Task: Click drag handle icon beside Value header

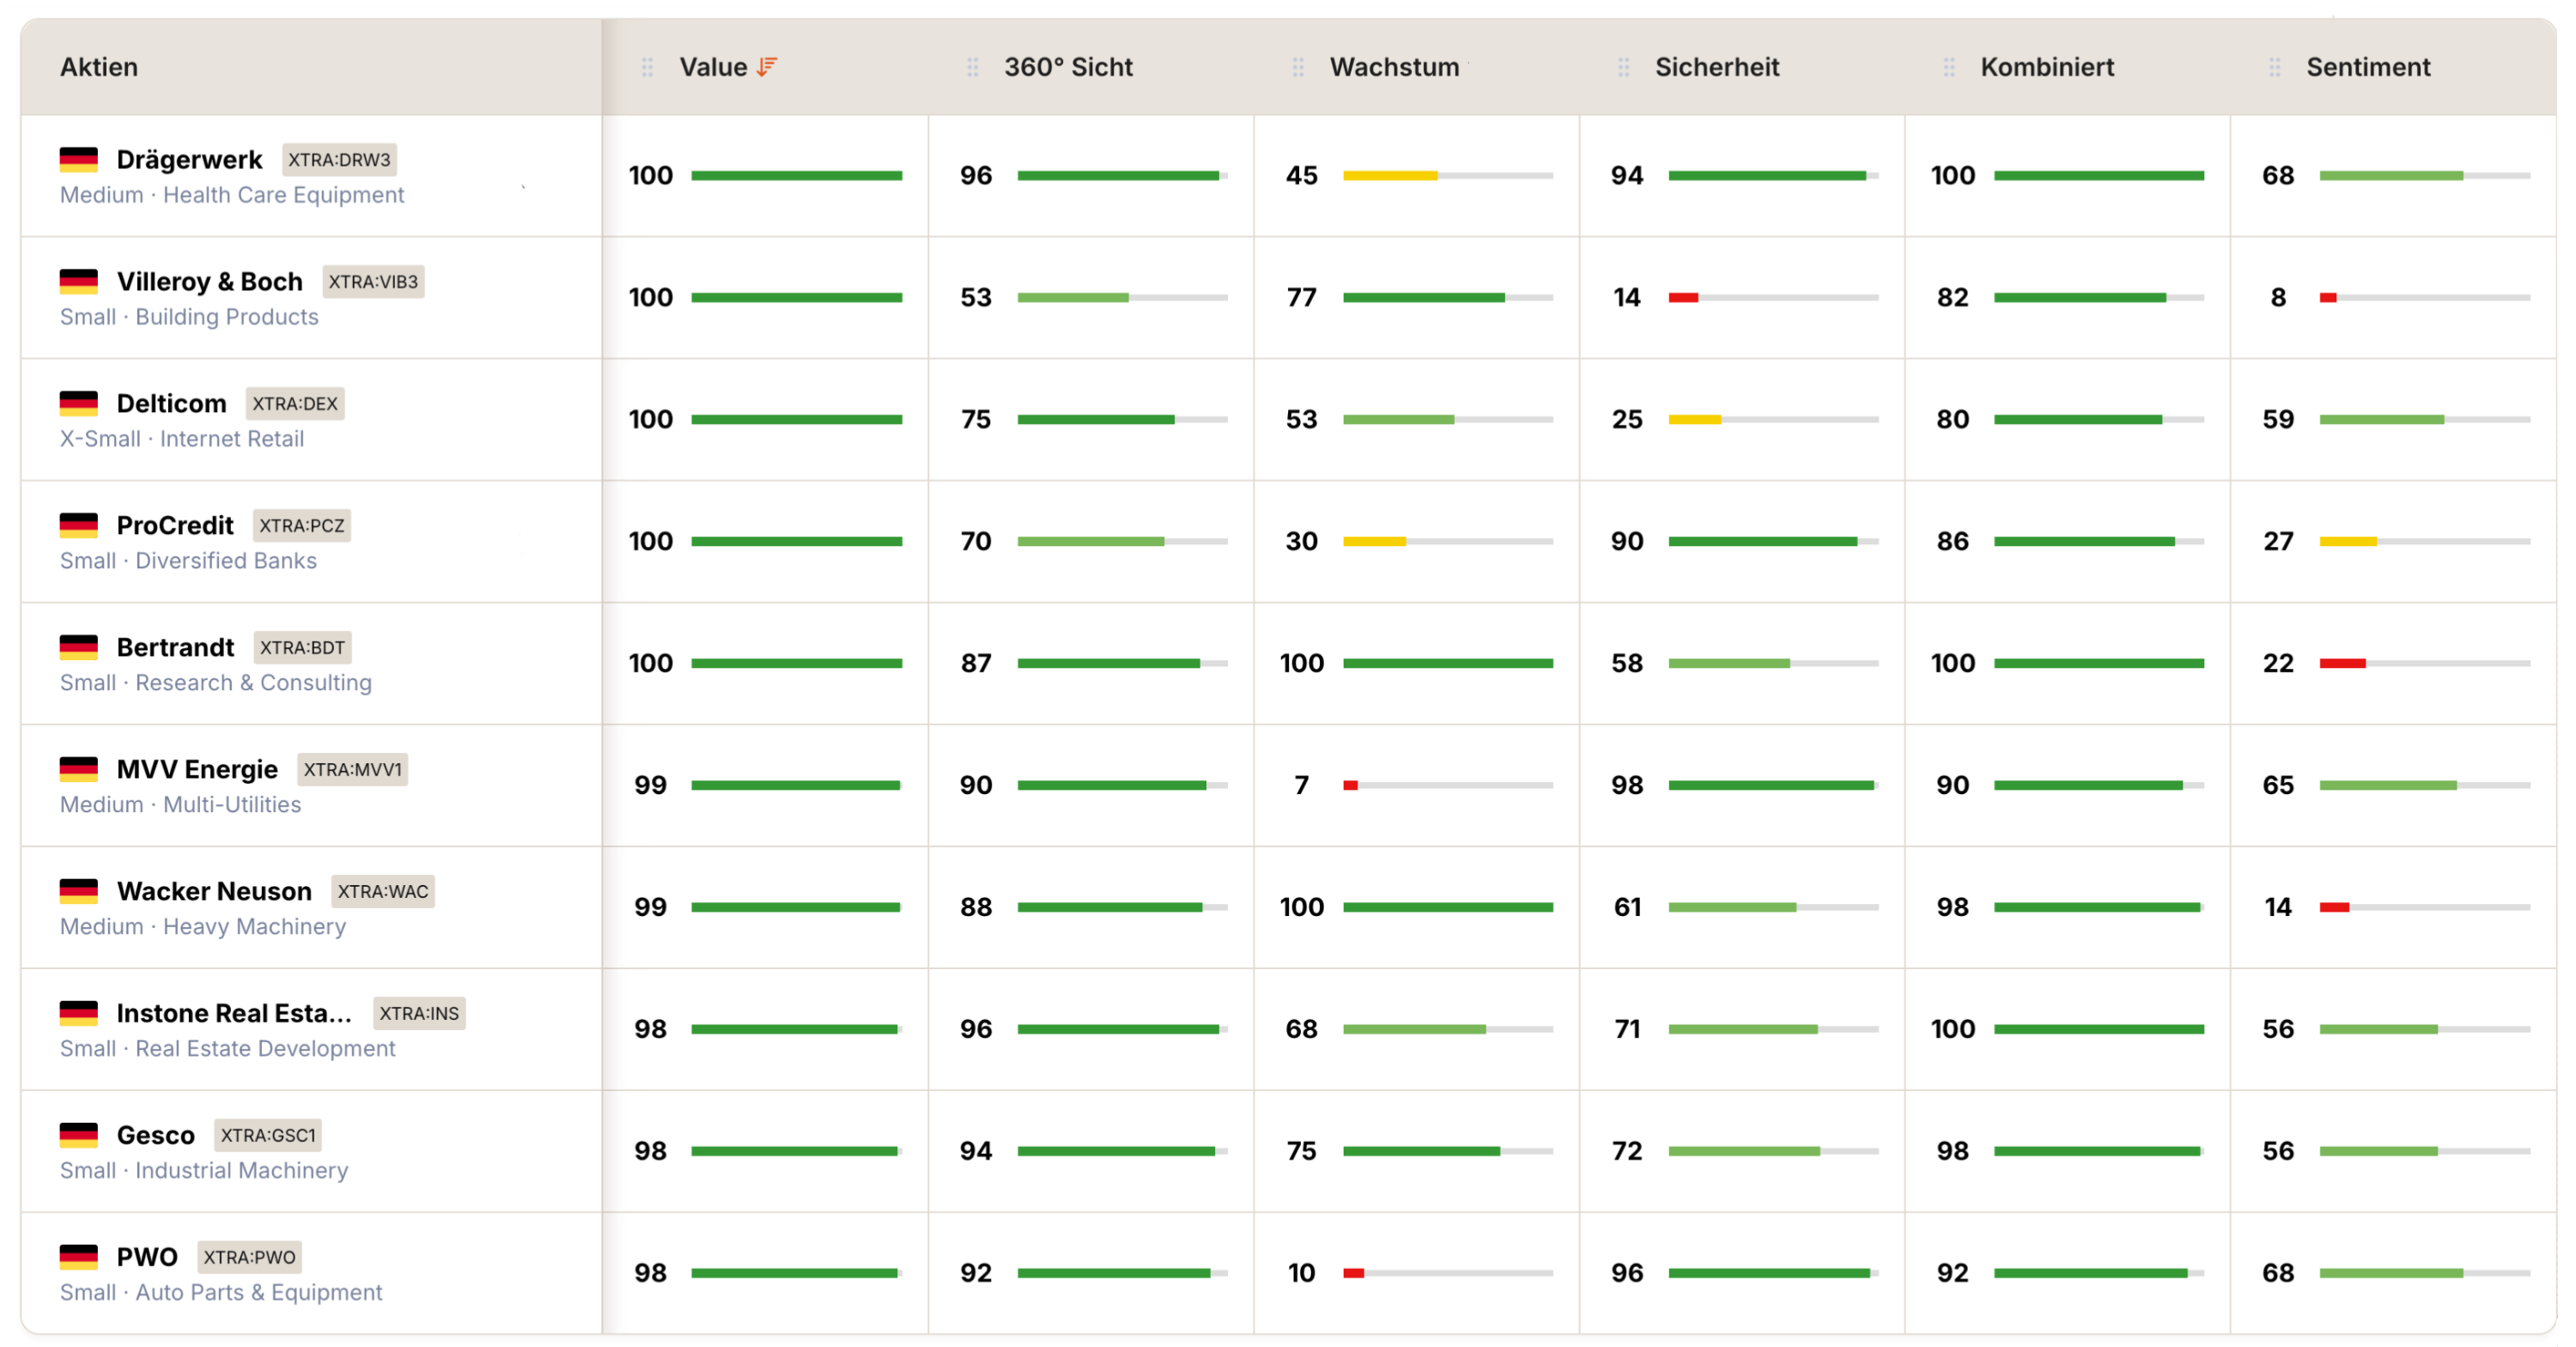Action: (x=647, y=67)
